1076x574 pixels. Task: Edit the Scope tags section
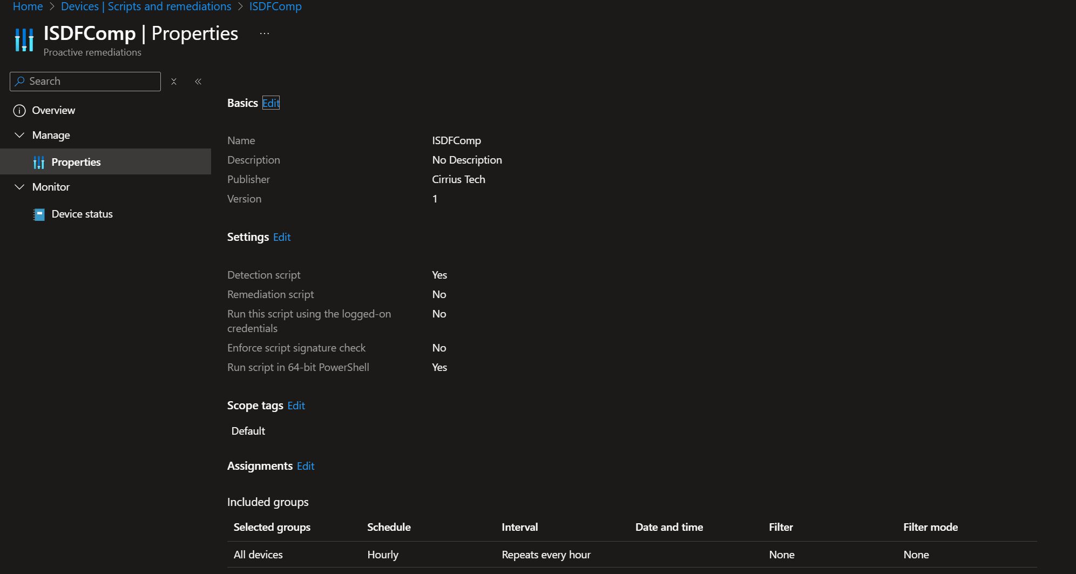(296, 406)
